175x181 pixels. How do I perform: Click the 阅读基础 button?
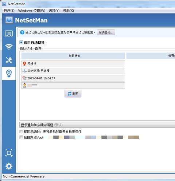pyautogui.click(x=106, y=32)
